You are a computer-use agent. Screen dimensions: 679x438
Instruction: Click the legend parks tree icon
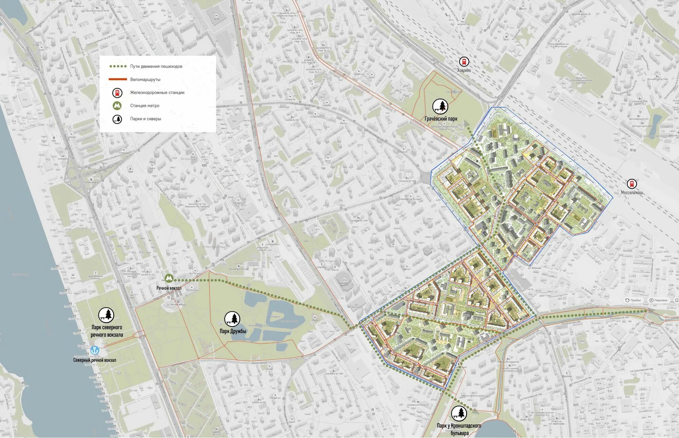[x=117, y=119]
